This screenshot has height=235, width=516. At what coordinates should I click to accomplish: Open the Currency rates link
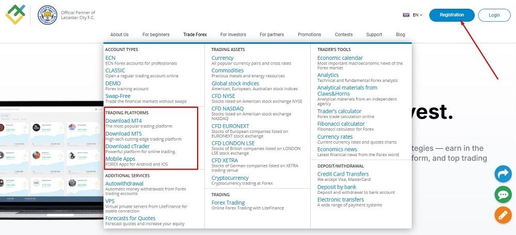[x=335, y=137]
